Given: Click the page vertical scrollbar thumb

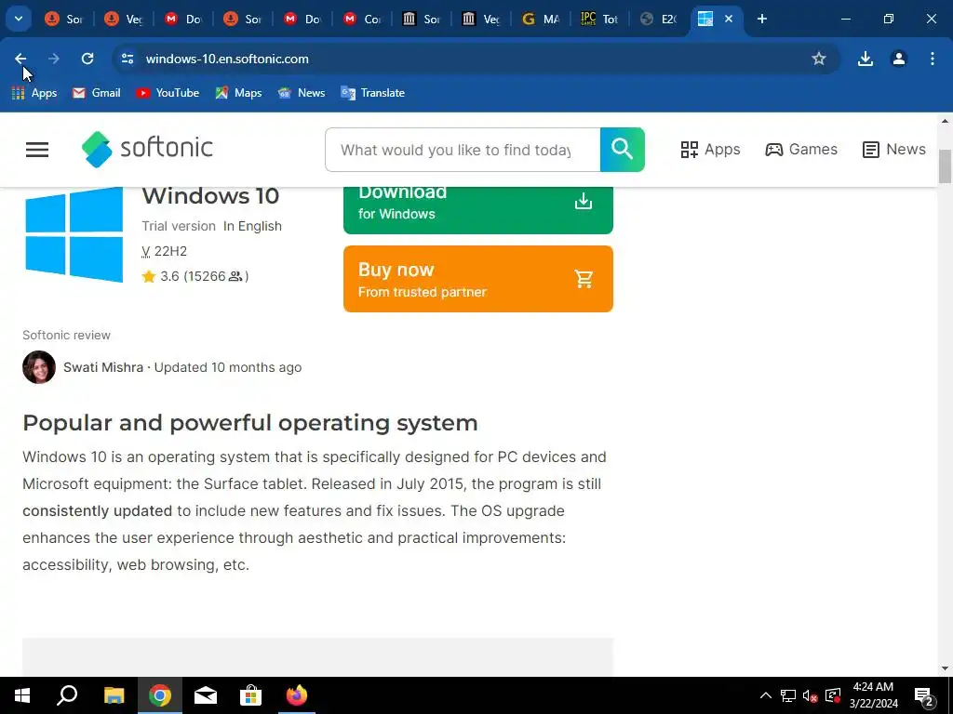Looking at the screenshot, I should 945,165.
